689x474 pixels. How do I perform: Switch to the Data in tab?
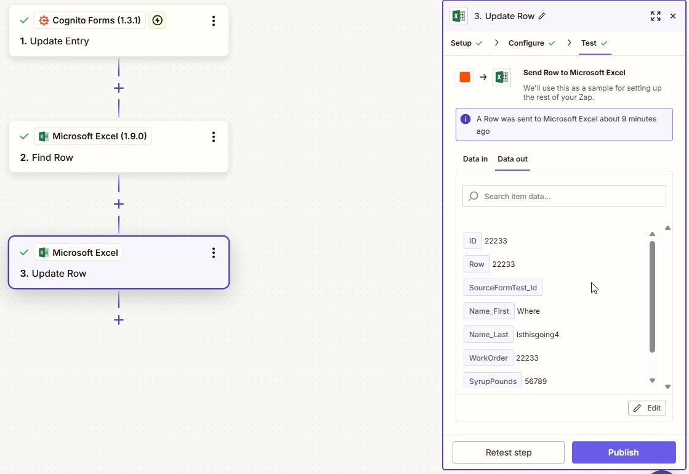pos(475,159)
